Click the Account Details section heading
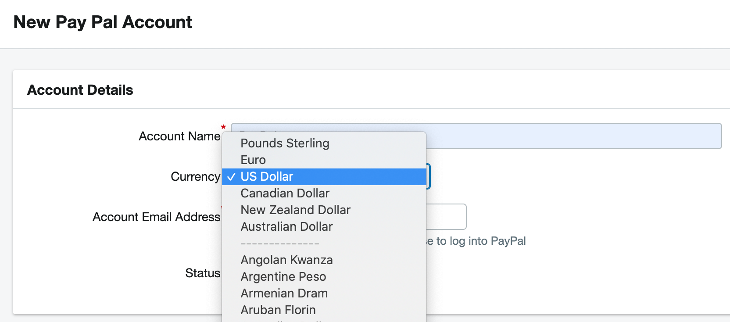Screen dimensions: 730x322 80,90
